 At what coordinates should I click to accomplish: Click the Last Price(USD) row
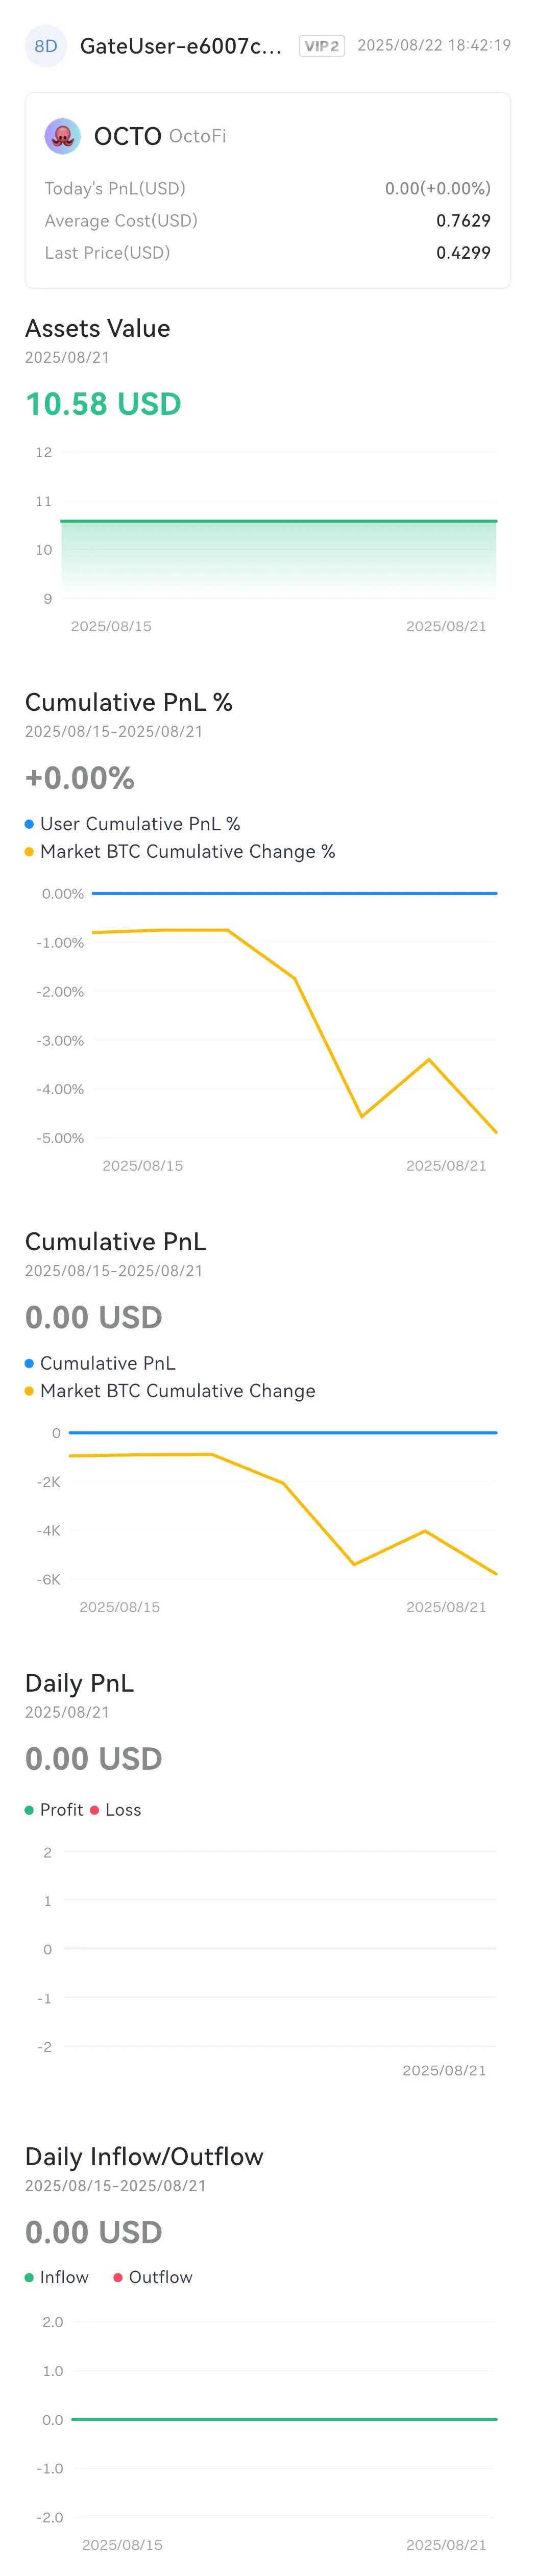tap(267, 253)
